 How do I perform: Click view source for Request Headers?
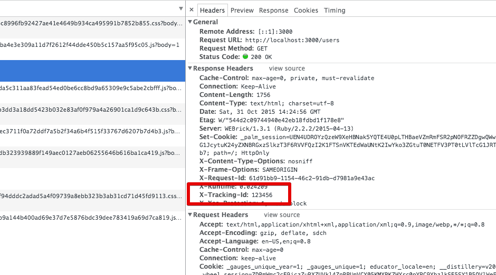click(x=282, y=215)
